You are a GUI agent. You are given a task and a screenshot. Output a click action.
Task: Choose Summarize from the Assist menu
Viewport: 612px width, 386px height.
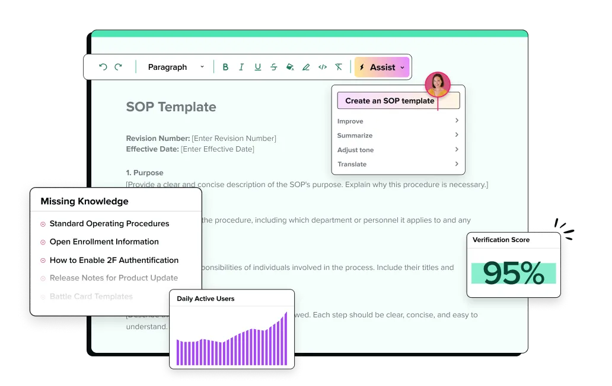click(x=355, y=135)
